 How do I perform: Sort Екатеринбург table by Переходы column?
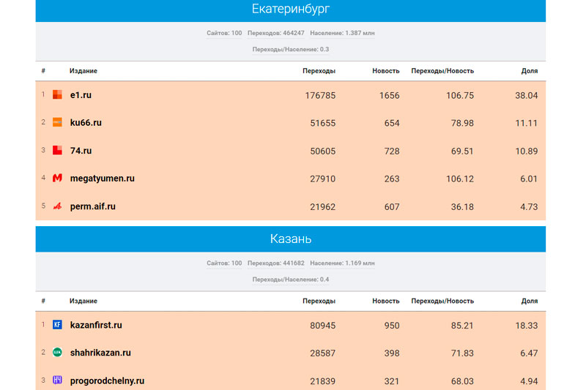click(x=319, y=71)
